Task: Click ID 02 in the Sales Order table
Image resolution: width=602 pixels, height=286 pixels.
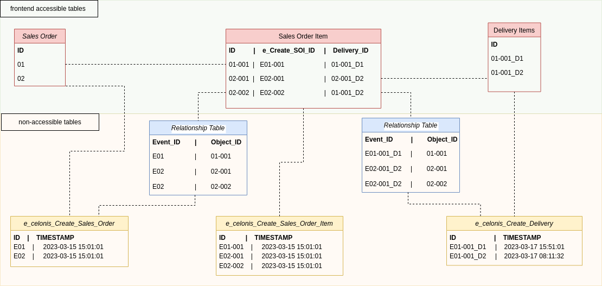Action: coord(21,79)
